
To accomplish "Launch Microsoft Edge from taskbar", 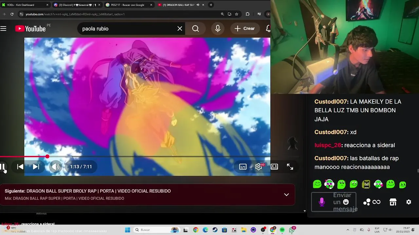I will [205, 230].
